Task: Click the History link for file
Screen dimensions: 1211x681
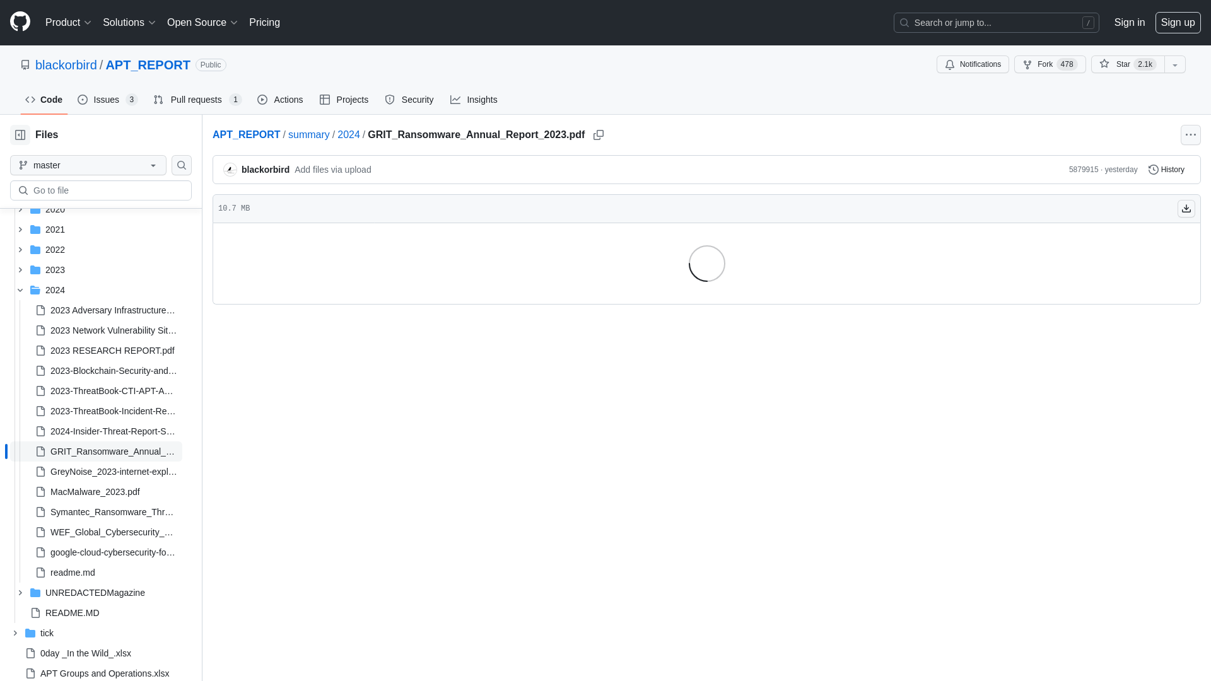Action: click(1166, 170)
